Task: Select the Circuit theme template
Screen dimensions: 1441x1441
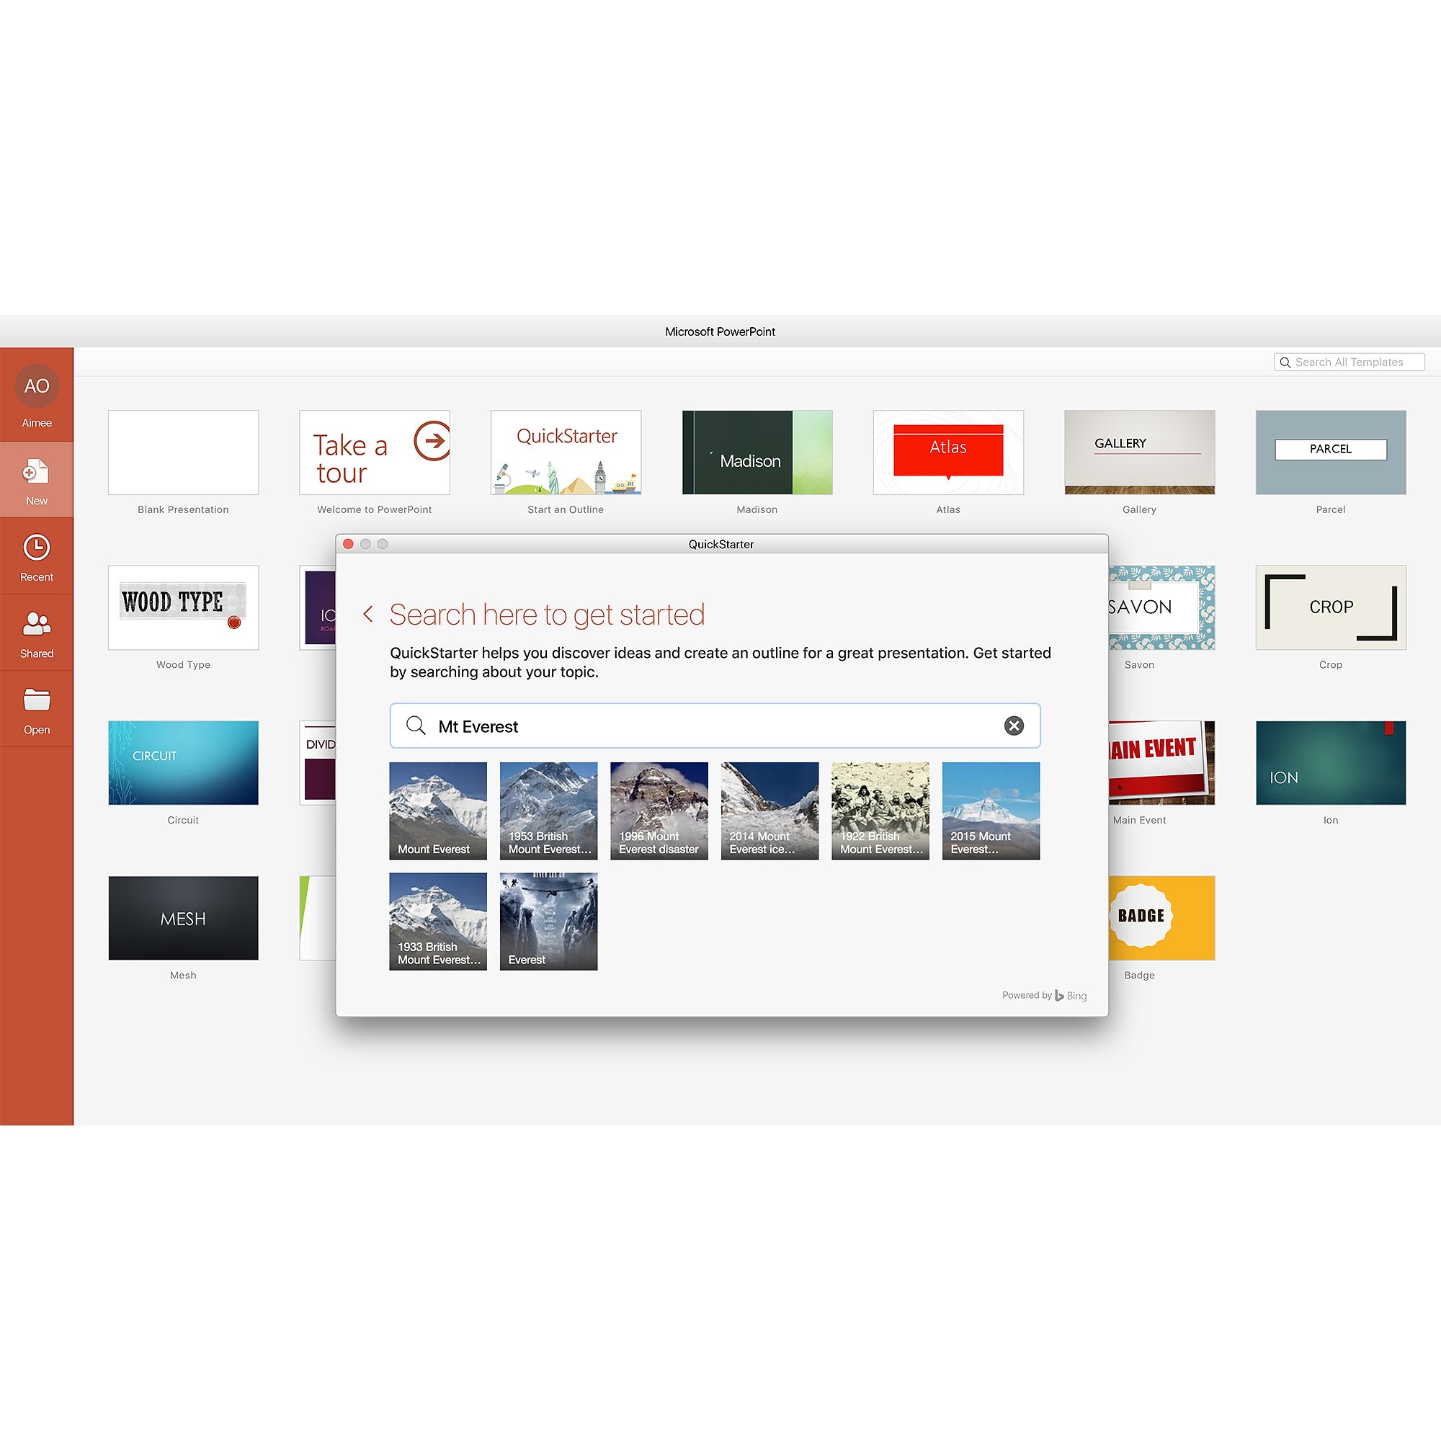Action: click(184, 765)
